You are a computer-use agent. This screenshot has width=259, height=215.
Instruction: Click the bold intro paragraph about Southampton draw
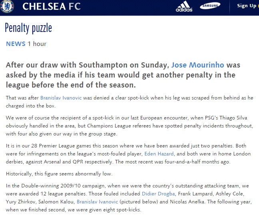click(123, 75)
